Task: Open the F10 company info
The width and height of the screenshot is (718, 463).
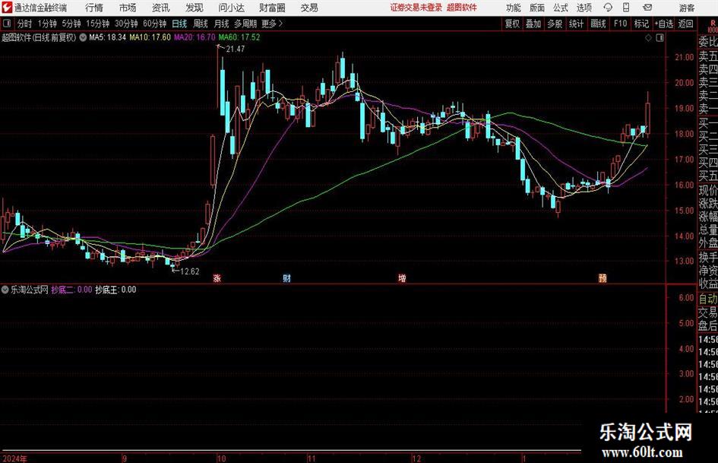Action: (620, 24)
